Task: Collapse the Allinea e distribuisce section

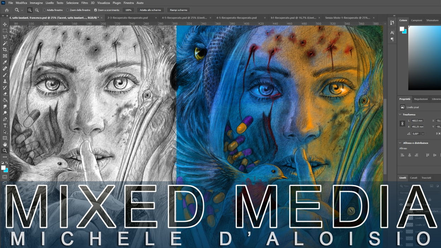Action: tap(400, 143)
